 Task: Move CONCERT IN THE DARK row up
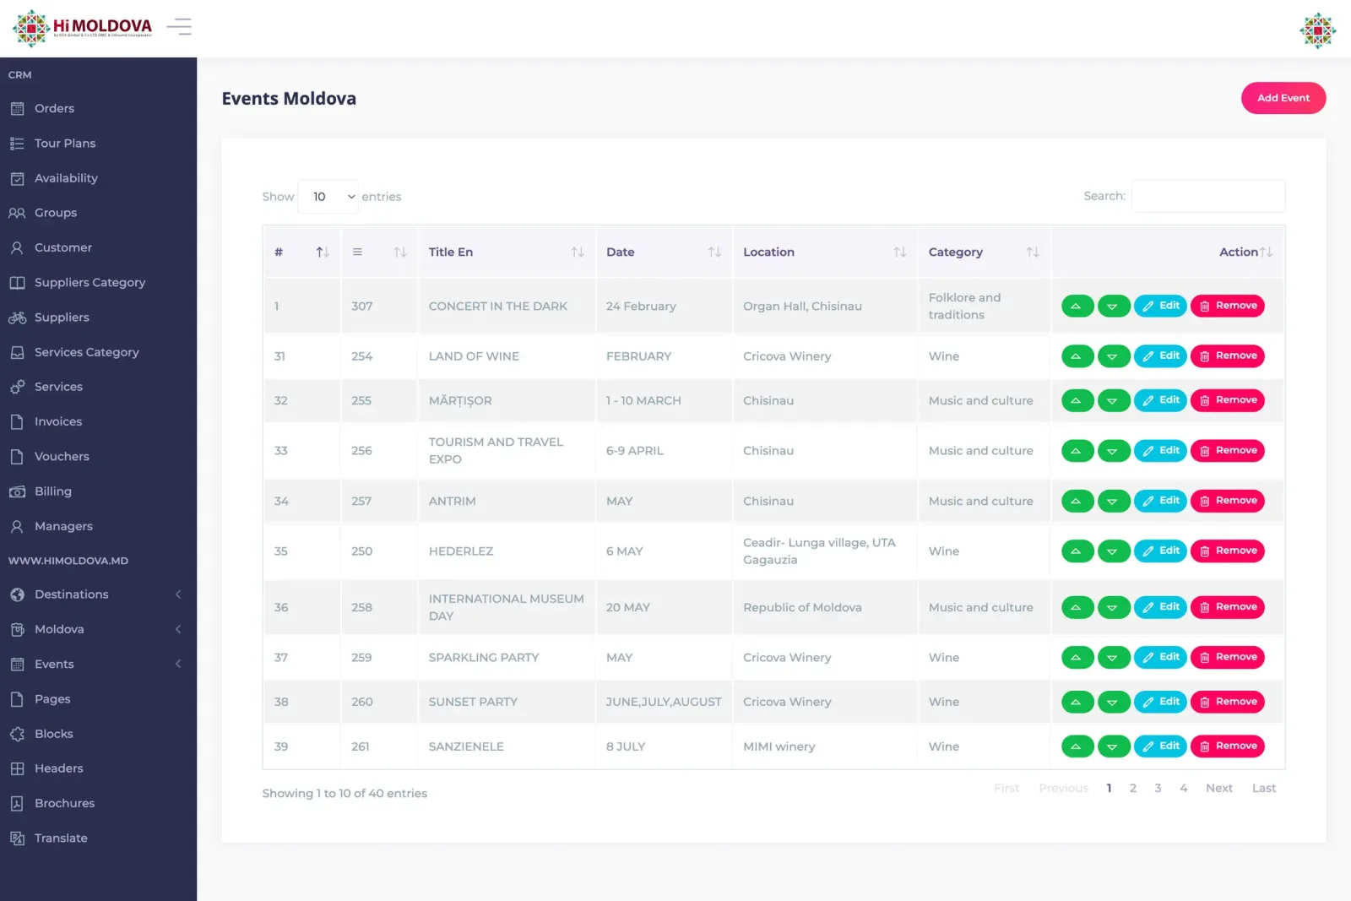coord(1077,306)
